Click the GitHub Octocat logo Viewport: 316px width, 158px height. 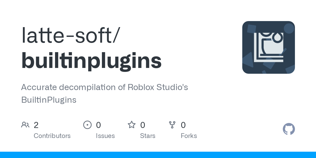coord(289,129)
